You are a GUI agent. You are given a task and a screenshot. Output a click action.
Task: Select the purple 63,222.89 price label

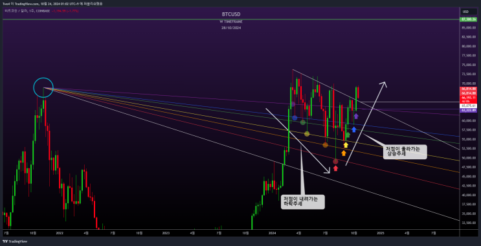pyautogui.click(x=468, y=110)
